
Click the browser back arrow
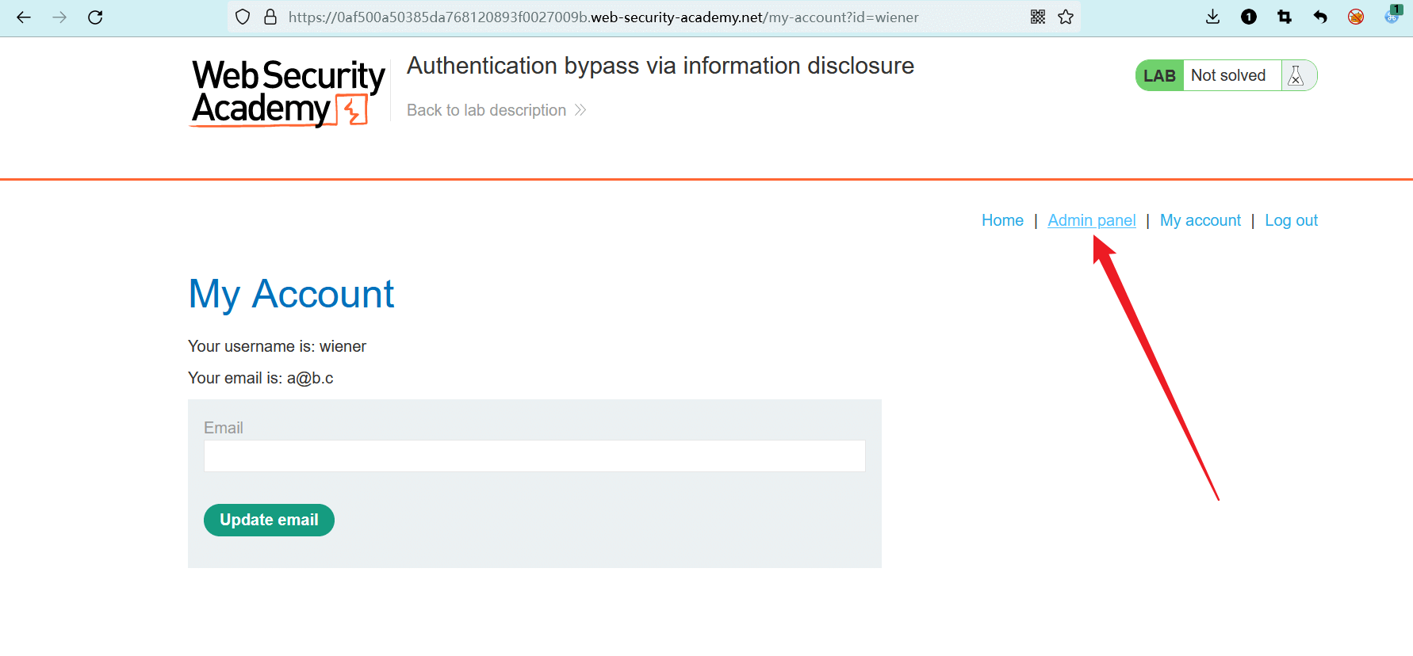[24, 17]
